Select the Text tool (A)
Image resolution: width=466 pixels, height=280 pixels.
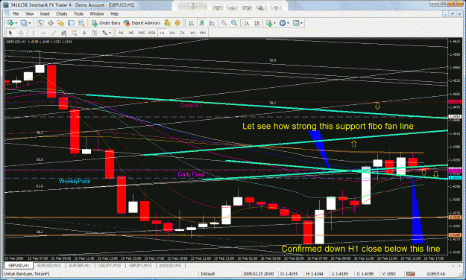pyautogui.click(x=84, y=33)
